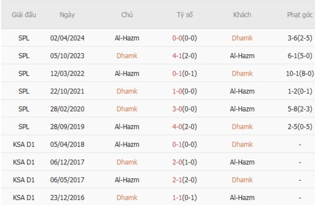Open the 2-0 score on 06/12/2017

(185, 162)
